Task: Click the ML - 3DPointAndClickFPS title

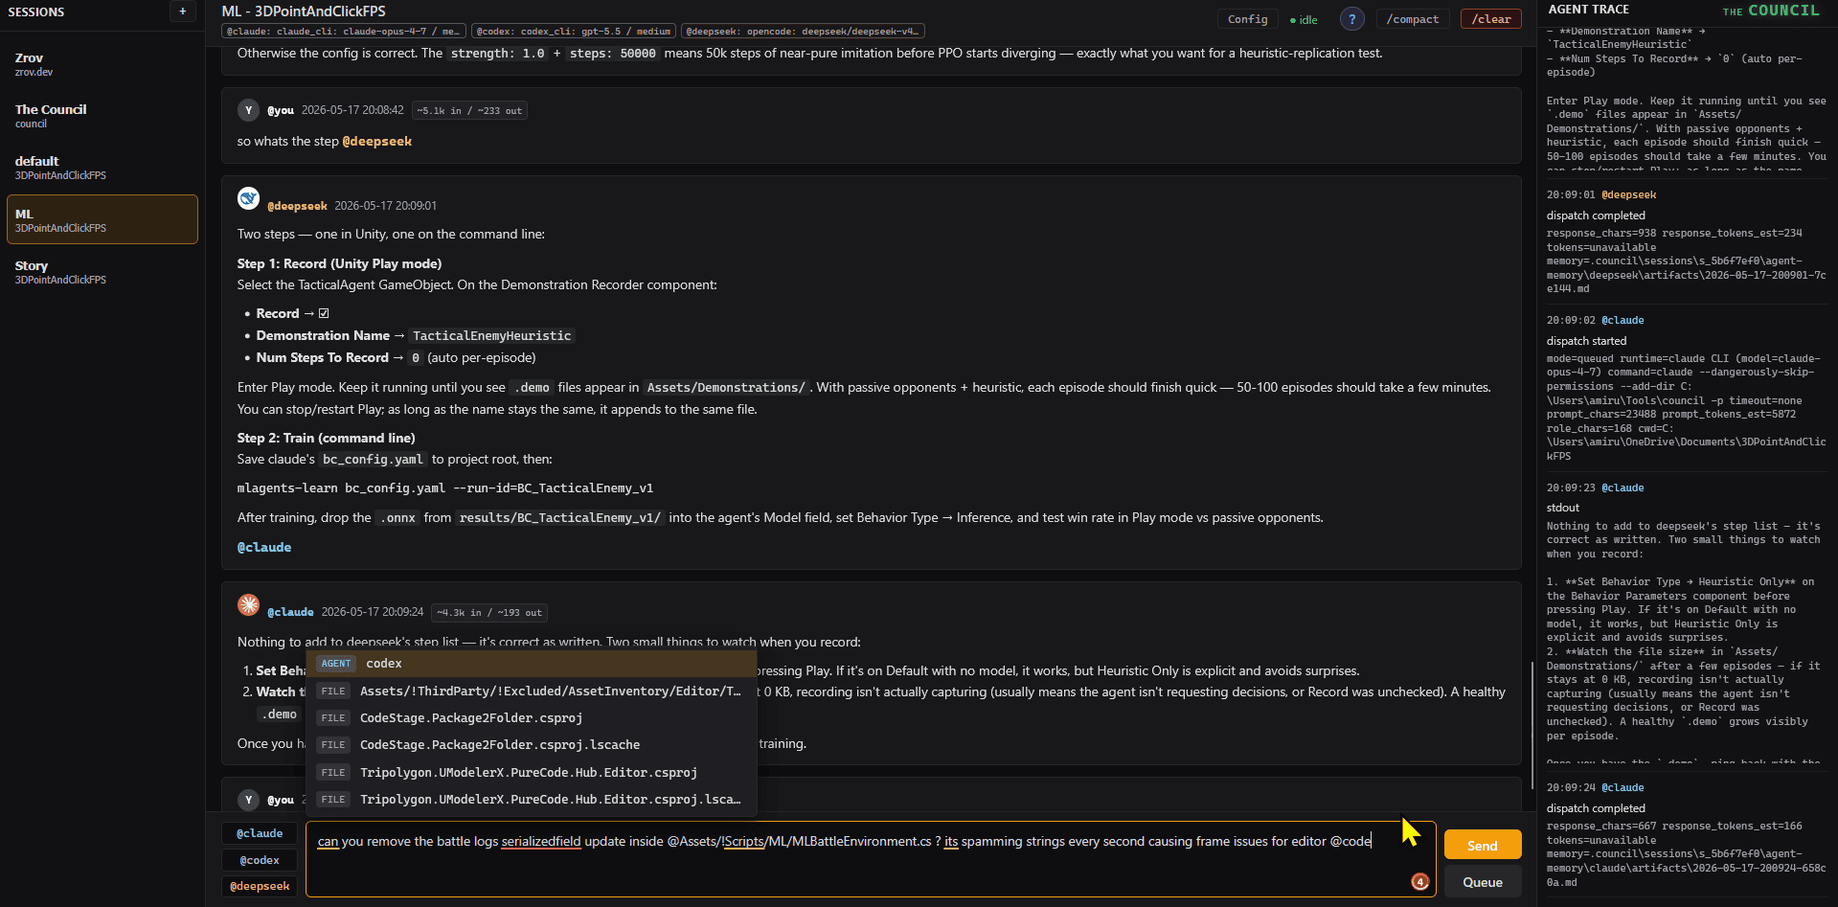Action: [x=304, y=11]
